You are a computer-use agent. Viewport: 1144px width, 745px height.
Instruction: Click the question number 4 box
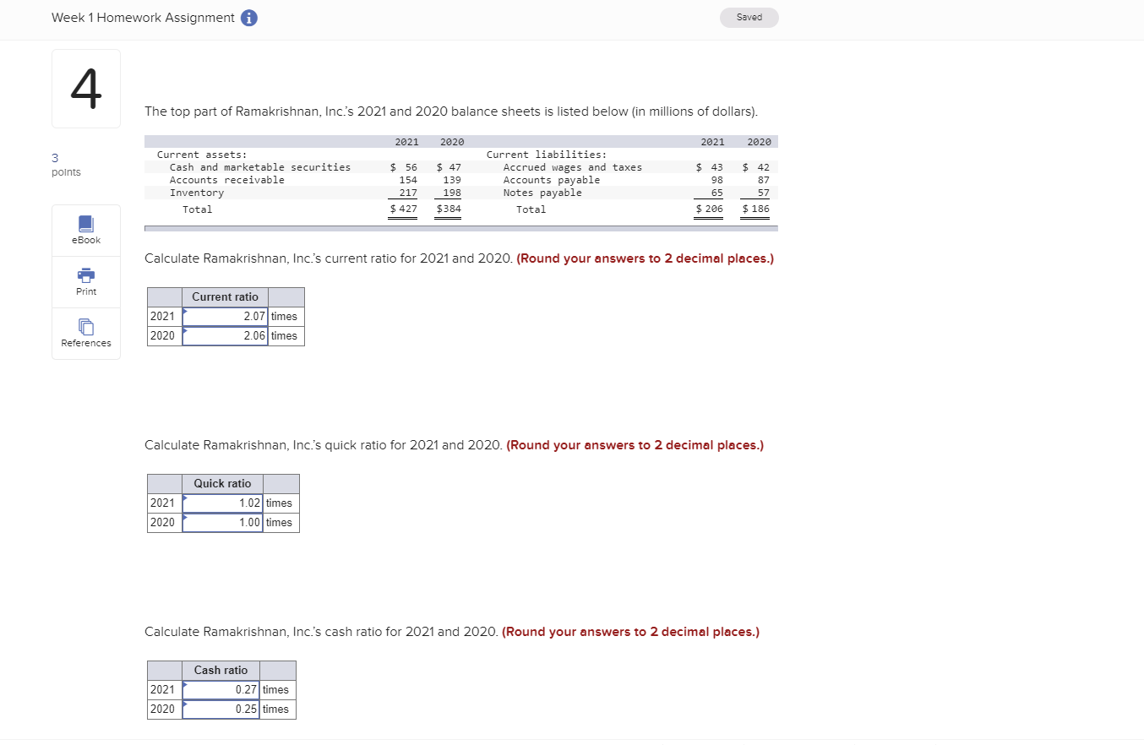coord(85,88)
